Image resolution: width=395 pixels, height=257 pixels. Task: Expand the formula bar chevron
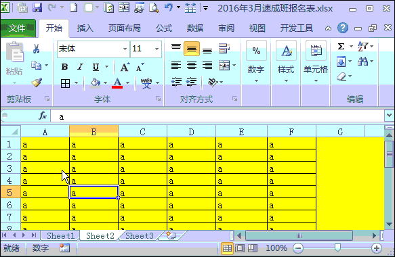point(389,116)
